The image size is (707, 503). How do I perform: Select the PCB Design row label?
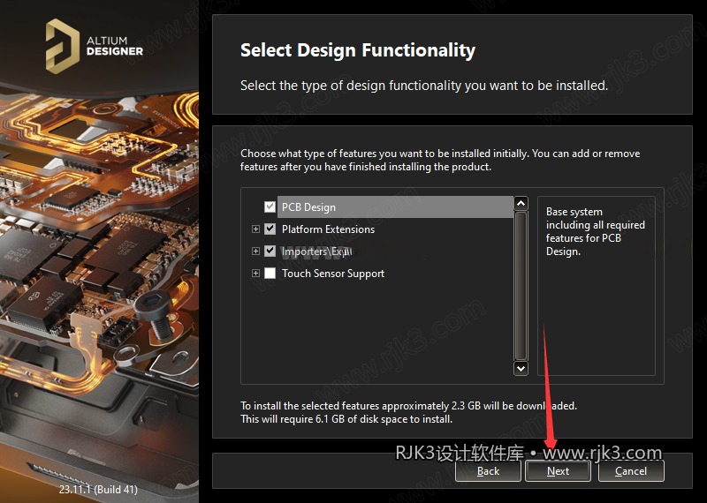[x=308, y=207]
